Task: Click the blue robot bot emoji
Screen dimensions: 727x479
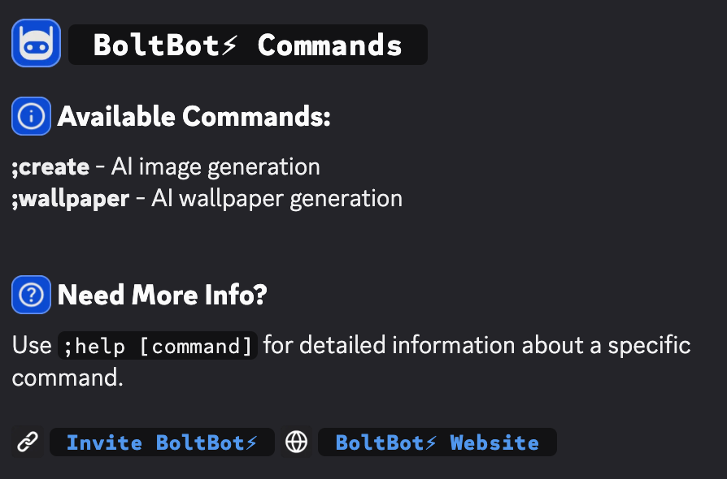Action: pos(36,43)
